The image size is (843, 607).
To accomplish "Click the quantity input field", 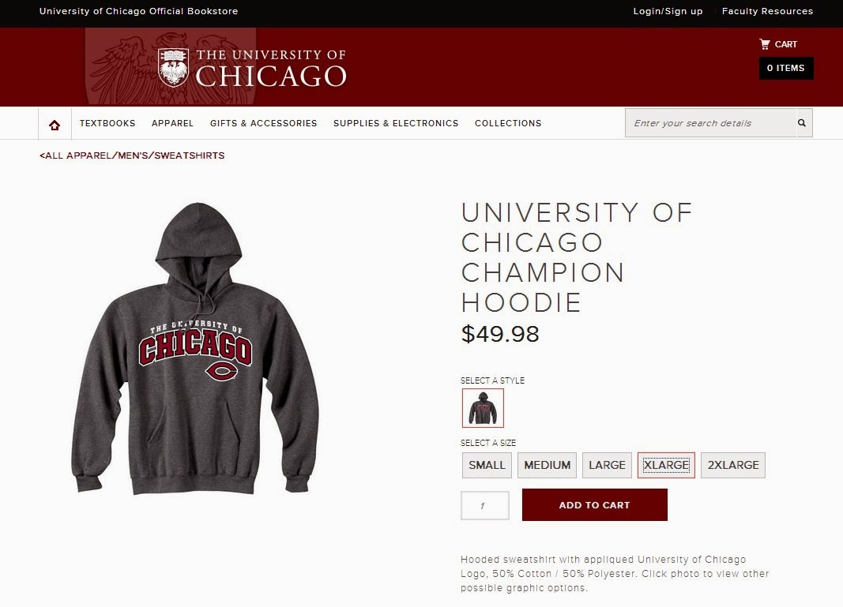I will tap(484, 505).
